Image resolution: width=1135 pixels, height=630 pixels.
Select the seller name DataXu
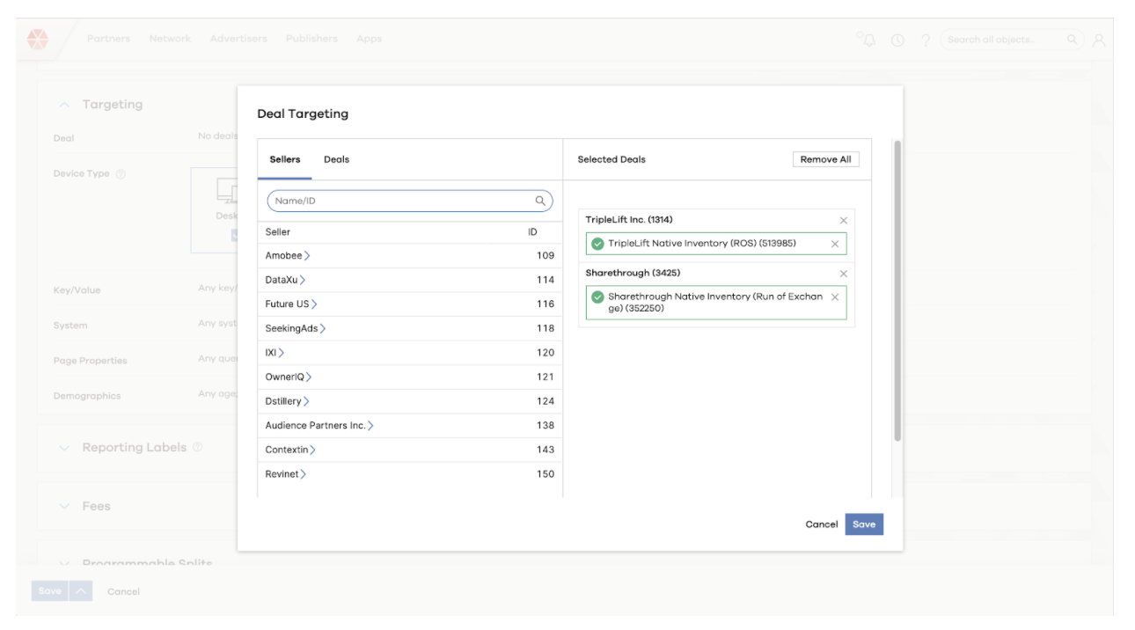point(282,280)
